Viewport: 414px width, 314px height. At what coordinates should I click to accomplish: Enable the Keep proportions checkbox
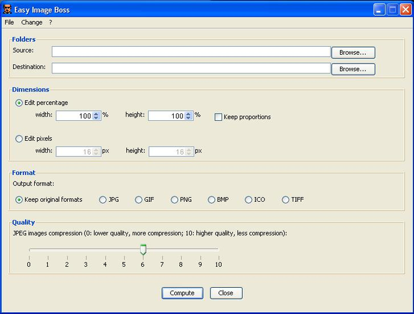coord(219,117)
